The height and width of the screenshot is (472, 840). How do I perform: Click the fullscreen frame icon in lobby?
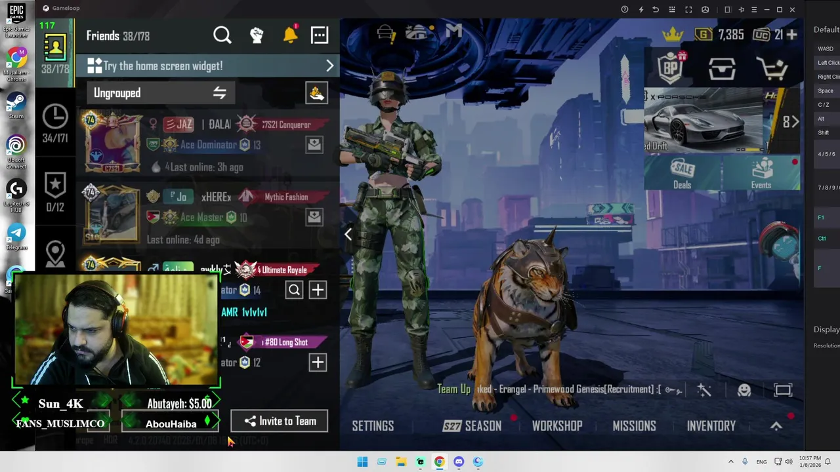pos(783,390)
